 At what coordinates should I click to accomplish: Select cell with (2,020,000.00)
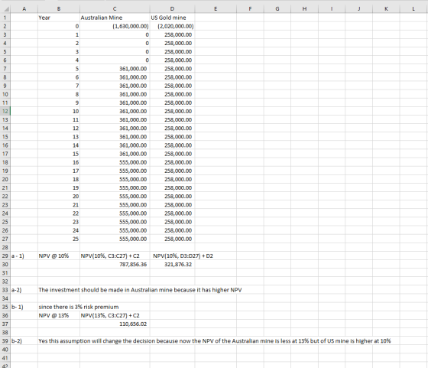tap(172, 26)
